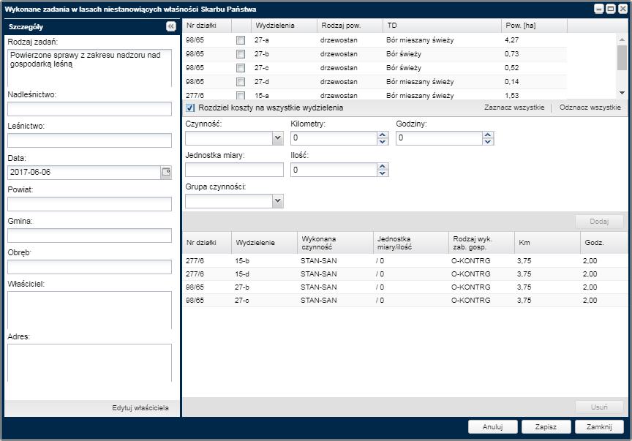The height and width of the screenshot is (441, 632).
Task: Collapse the Szczegóły panel with double-arrow icon
Action: click(x=171, y=26)
